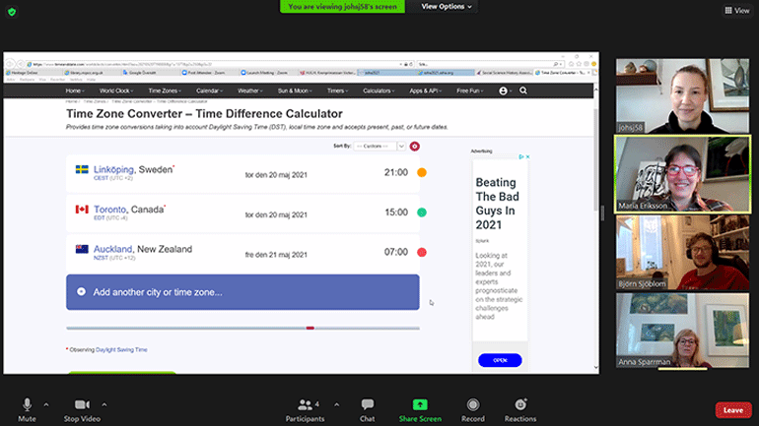
Task: Click Toronto time 15:00
Action: click(396, 213)
